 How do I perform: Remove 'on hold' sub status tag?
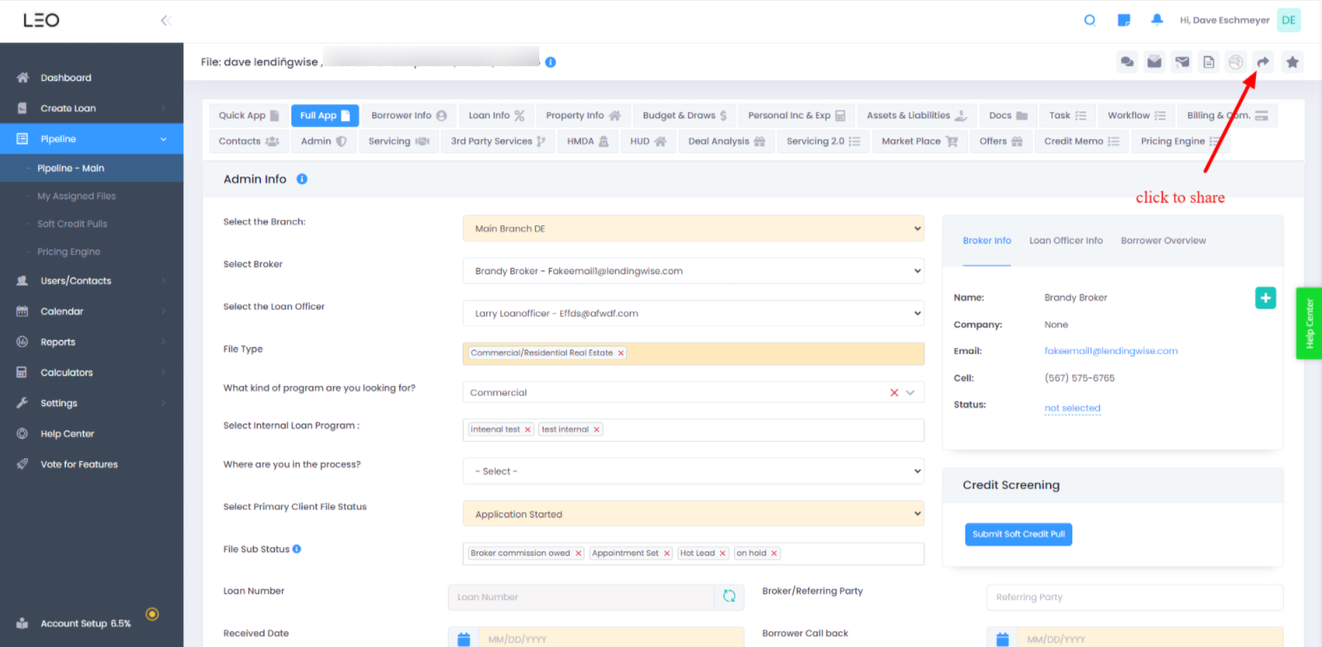pos(774,553)
